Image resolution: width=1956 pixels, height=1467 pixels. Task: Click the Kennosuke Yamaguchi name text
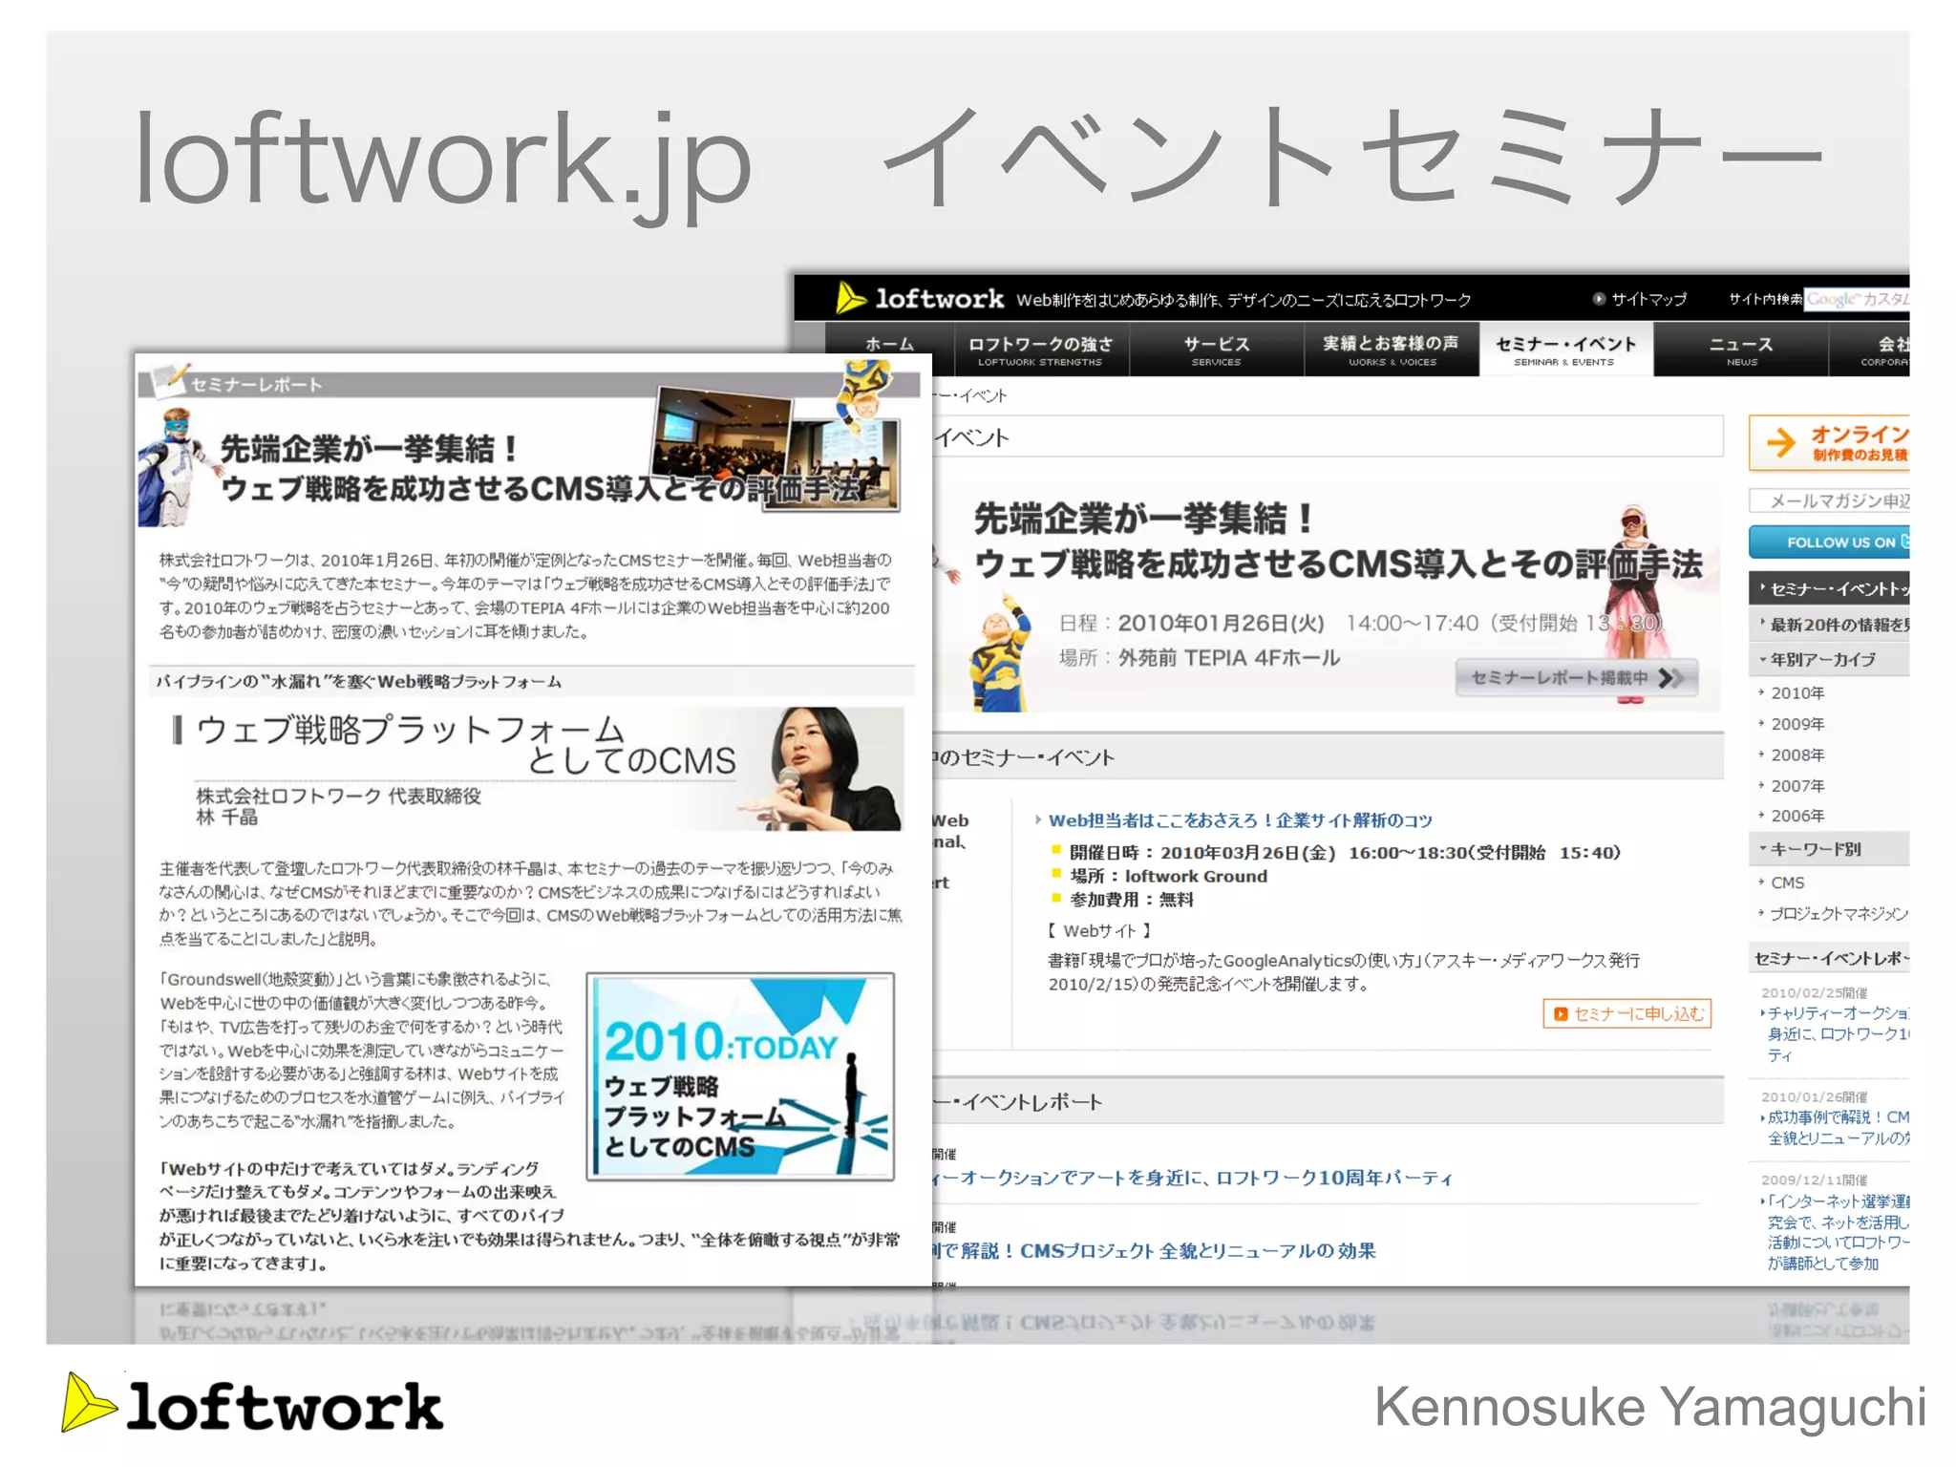[1649, 1407]
